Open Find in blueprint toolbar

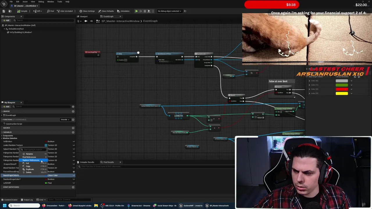(51, 11)
